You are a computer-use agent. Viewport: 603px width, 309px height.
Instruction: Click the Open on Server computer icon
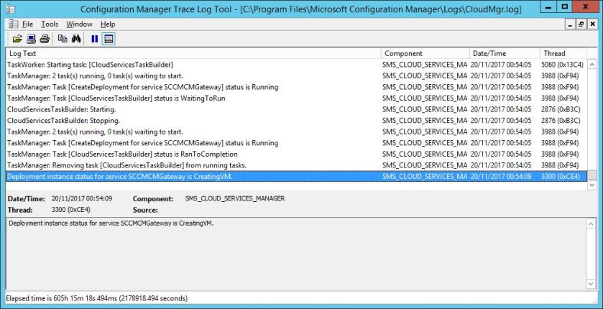click(31, 39)
